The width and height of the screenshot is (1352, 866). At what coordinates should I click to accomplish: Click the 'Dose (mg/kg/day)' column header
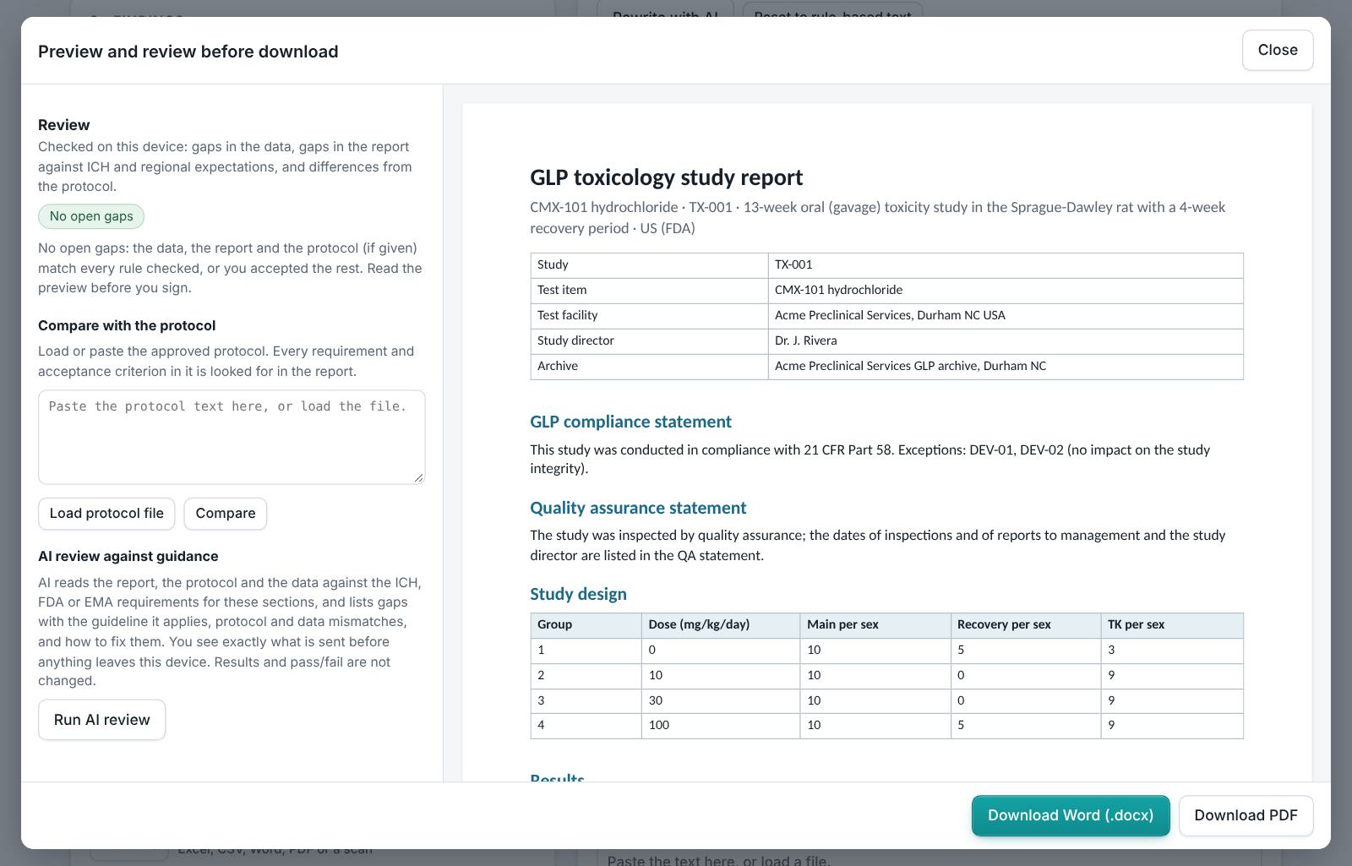(721, 625)
